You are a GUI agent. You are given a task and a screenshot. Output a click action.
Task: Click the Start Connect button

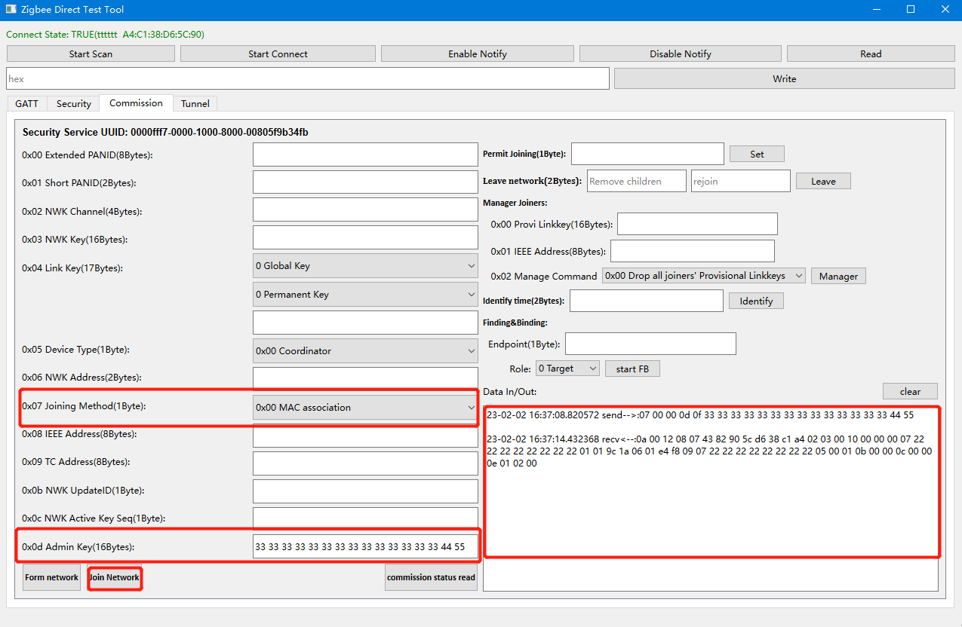(278, 54)
